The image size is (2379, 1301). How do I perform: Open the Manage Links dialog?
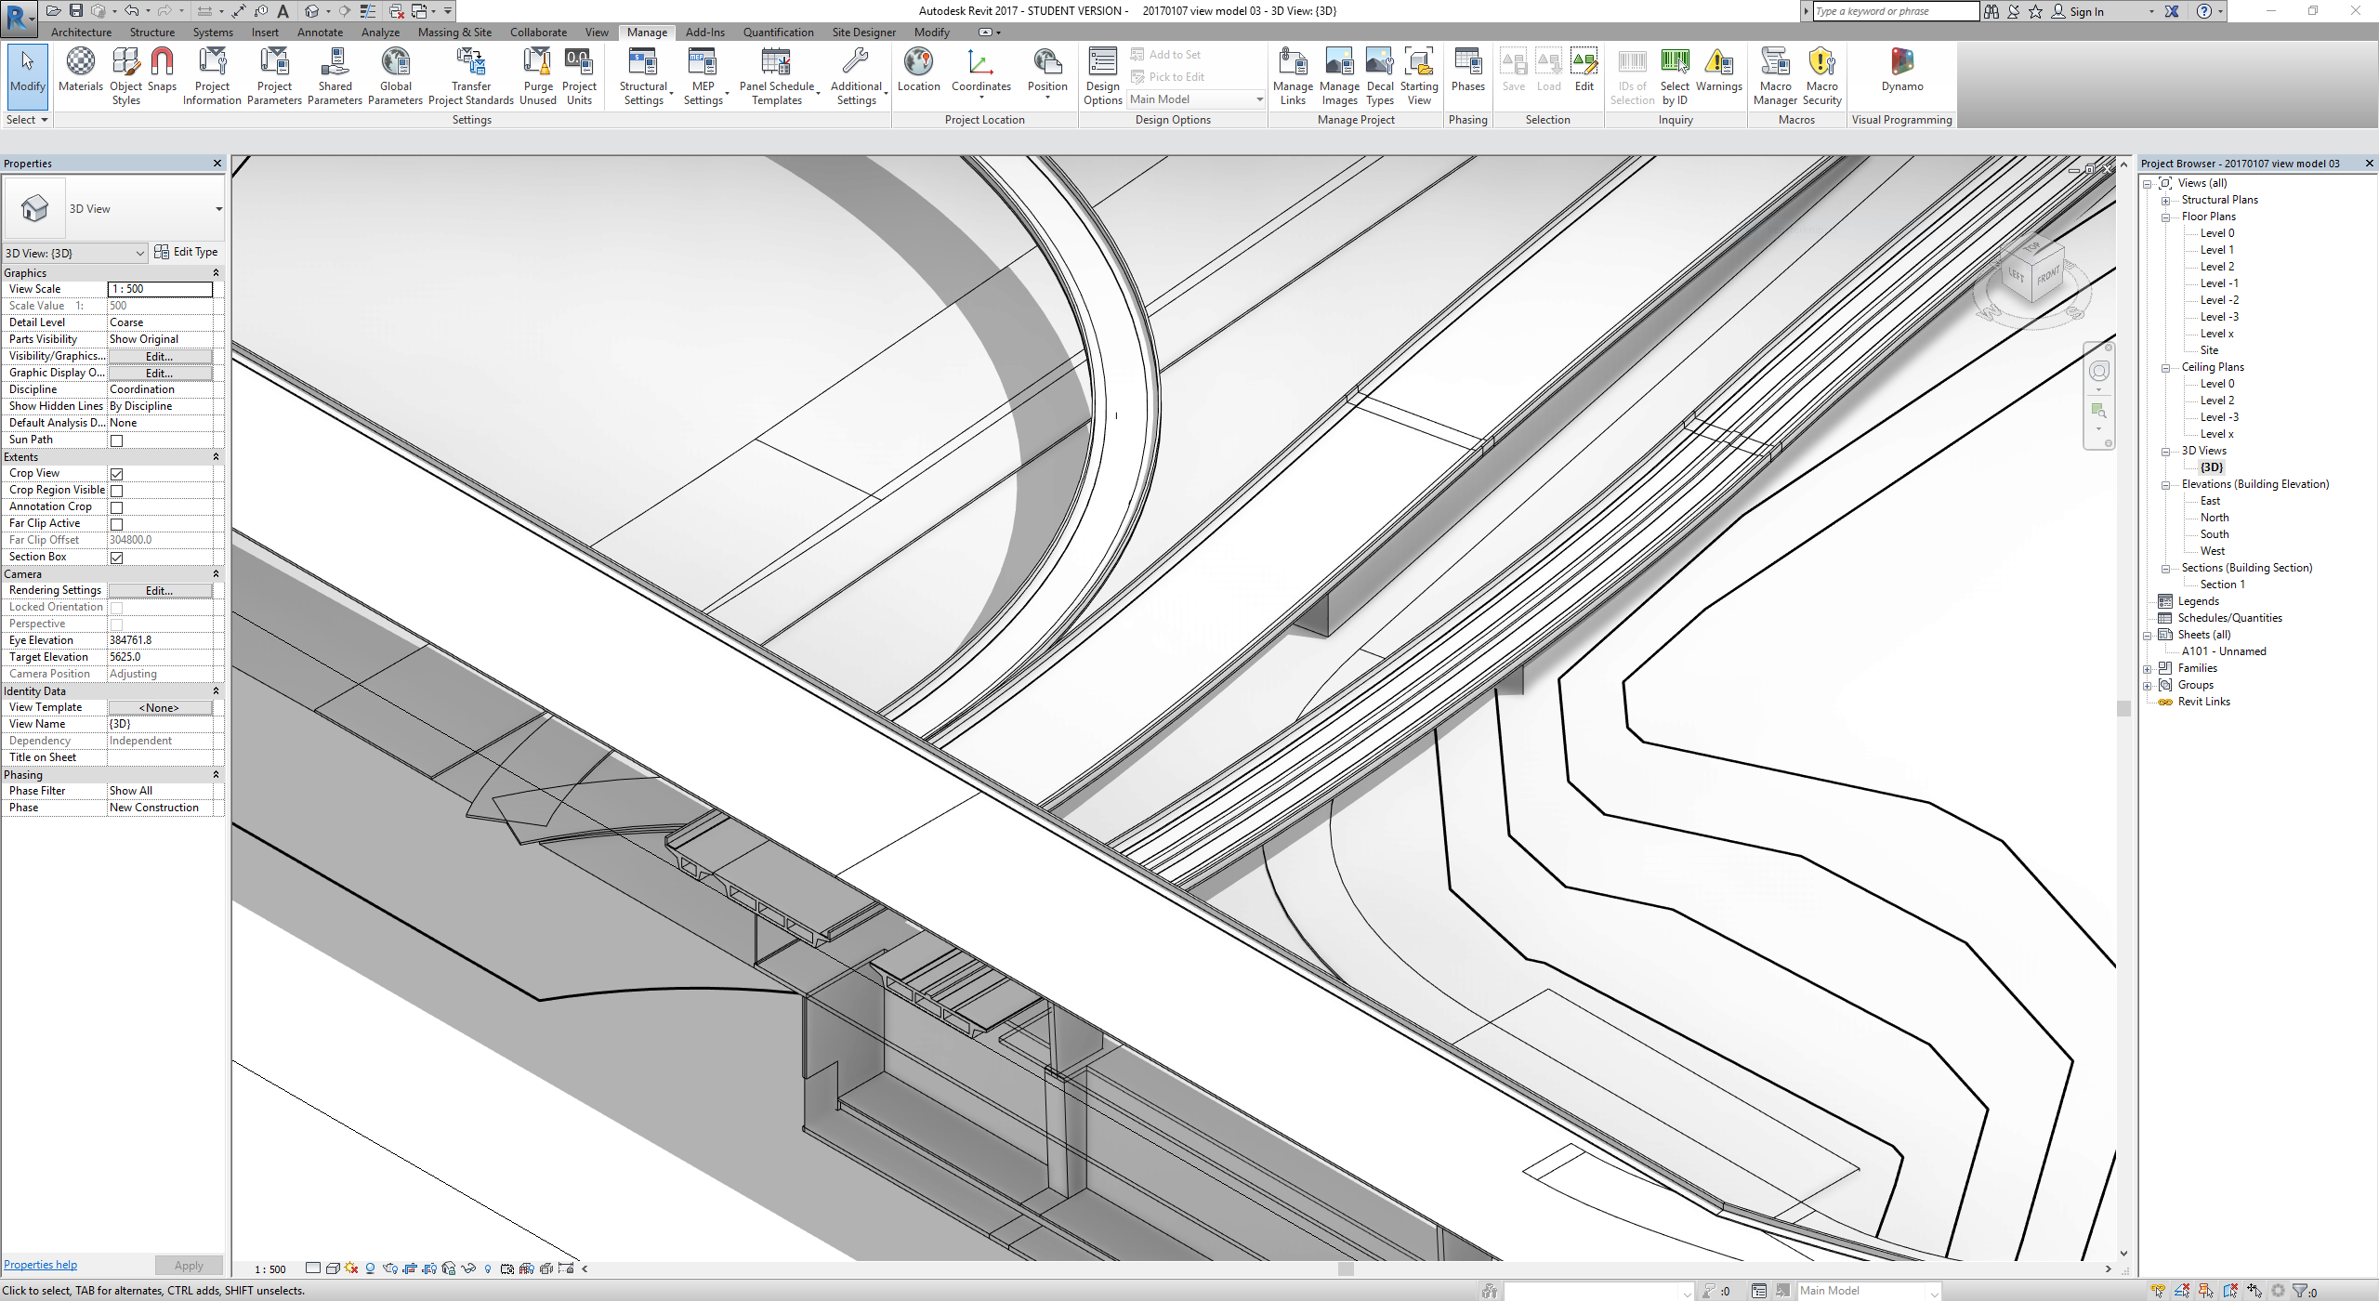pos(1292,74)
